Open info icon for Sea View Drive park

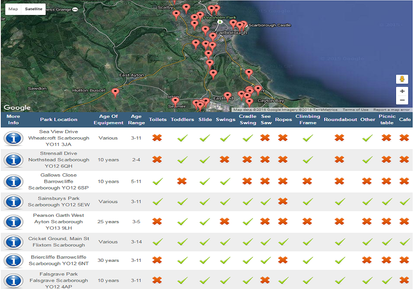pos(14,138)
